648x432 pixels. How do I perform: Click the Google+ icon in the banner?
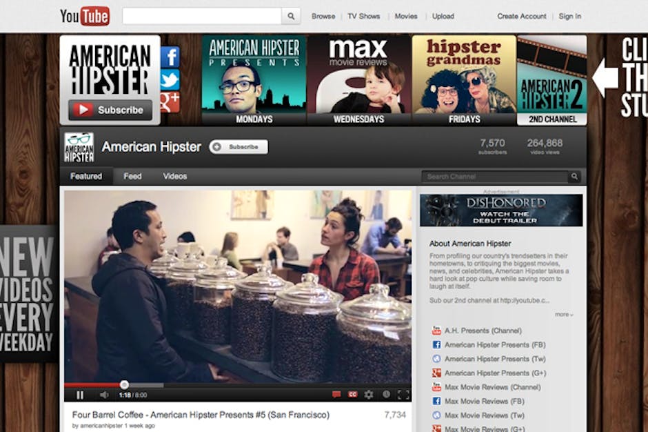point(170,102)
